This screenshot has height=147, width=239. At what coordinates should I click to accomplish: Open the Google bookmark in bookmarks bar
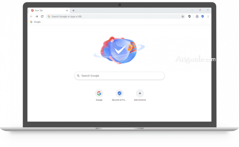tap(35, 22)
